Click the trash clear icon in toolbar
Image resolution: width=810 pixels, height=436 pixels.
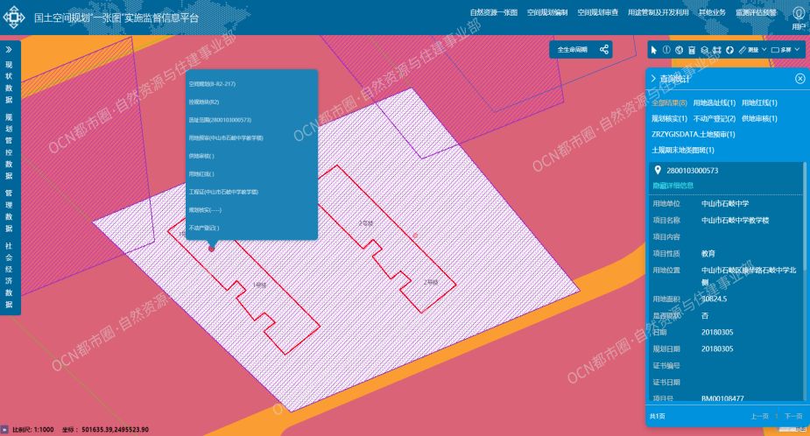coord(692,50)
